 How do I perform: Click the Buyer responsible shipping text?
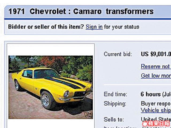(x=156, y=103)
